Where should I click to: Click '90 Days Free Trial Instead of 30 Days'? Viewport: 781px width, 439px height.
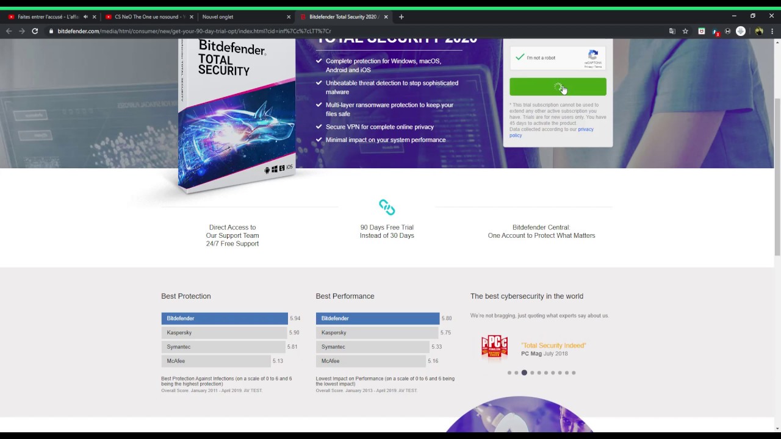tap(387, 231)
